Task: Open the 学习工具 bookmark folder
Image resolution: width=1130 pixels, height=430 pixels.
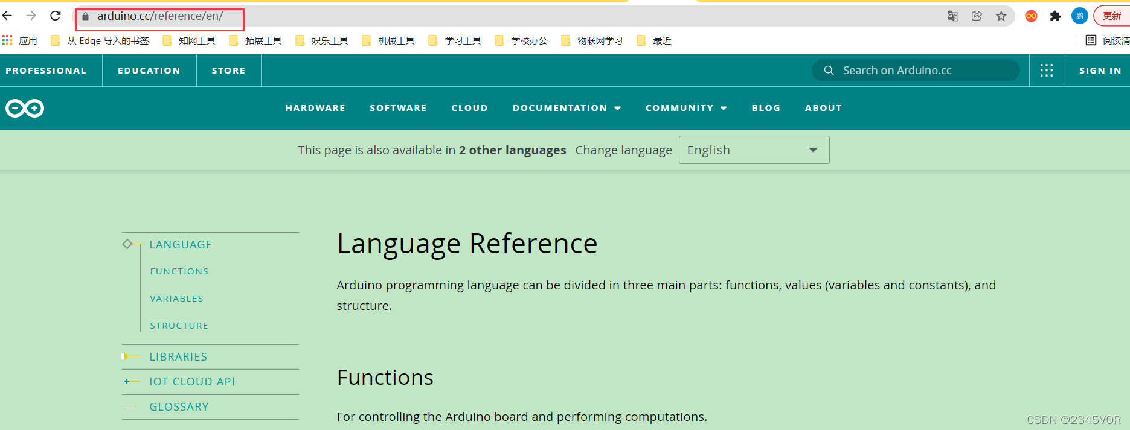Action: [455, 40]
